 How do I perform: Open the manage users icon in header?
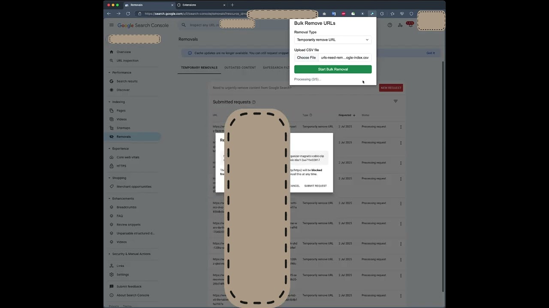point(400,25)
